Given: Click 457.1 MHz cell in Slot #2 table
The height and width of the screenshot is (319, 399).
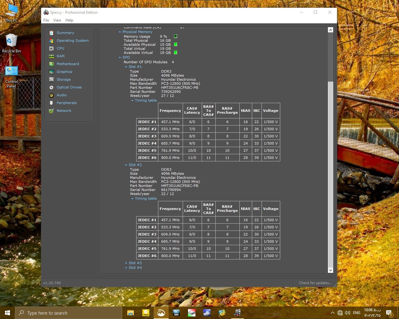Looking at the screenshot, I should 170,220.
